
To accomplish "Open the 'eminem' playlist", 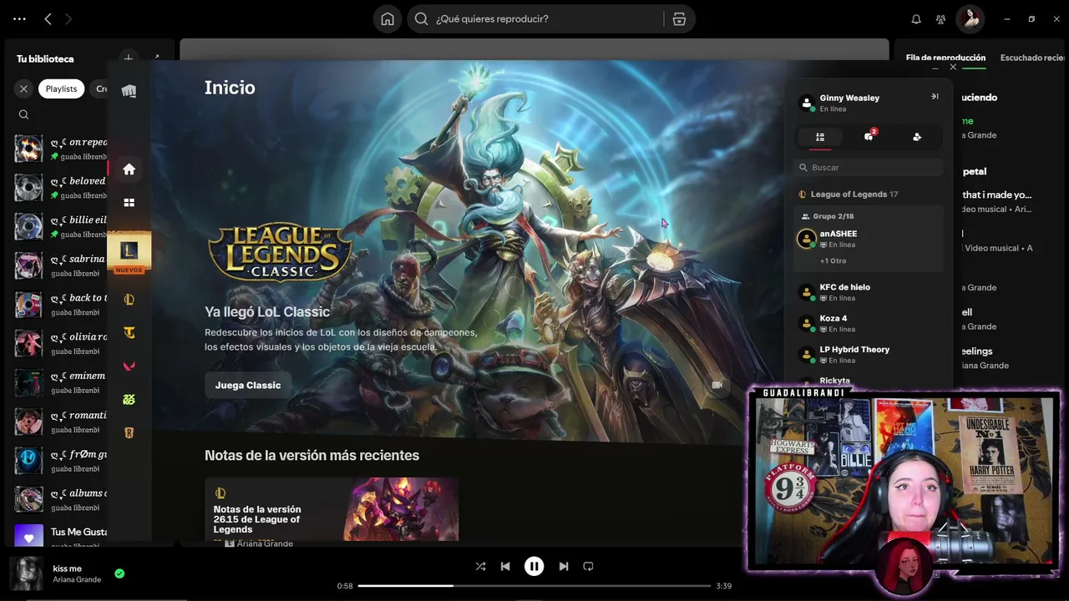I will tap(60, 382).
